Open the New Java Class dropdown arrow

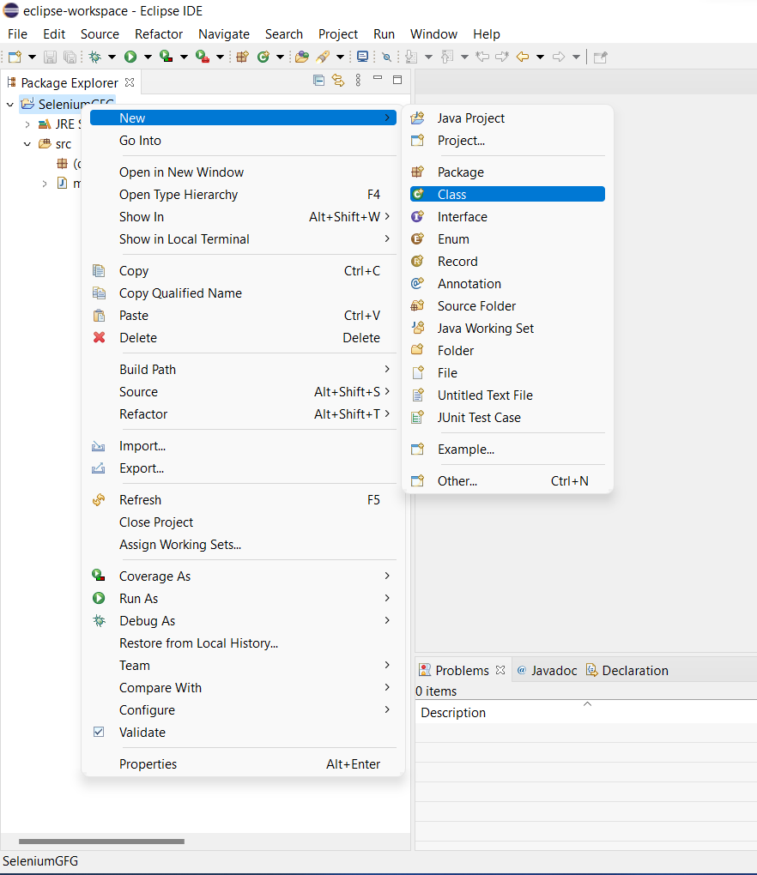(x=281, y=57)
